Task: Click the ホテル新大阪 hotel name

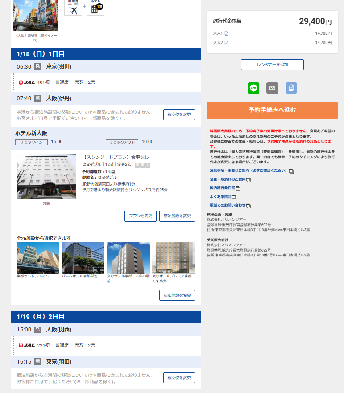Action: click(x=31, y=133)
